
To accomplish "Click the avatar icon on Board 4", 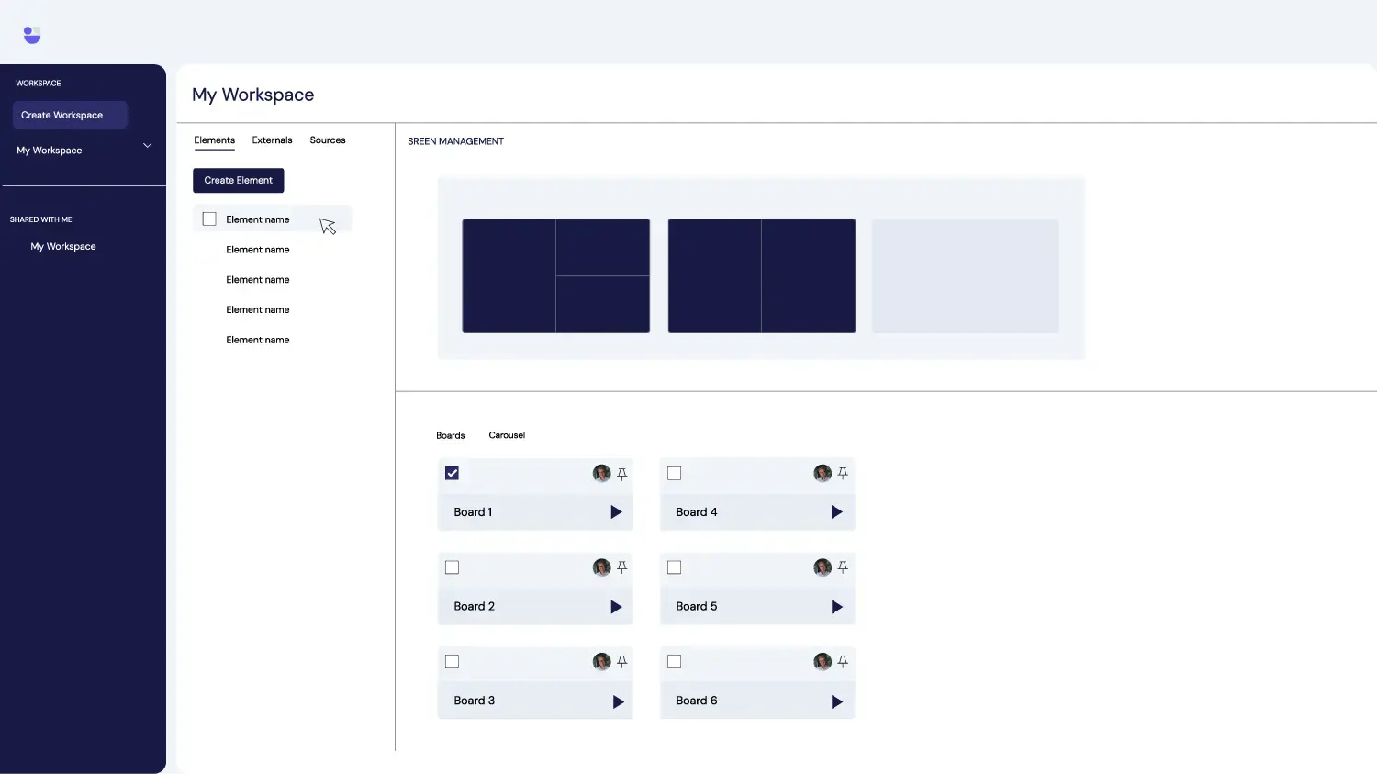I will coord(823,473).
